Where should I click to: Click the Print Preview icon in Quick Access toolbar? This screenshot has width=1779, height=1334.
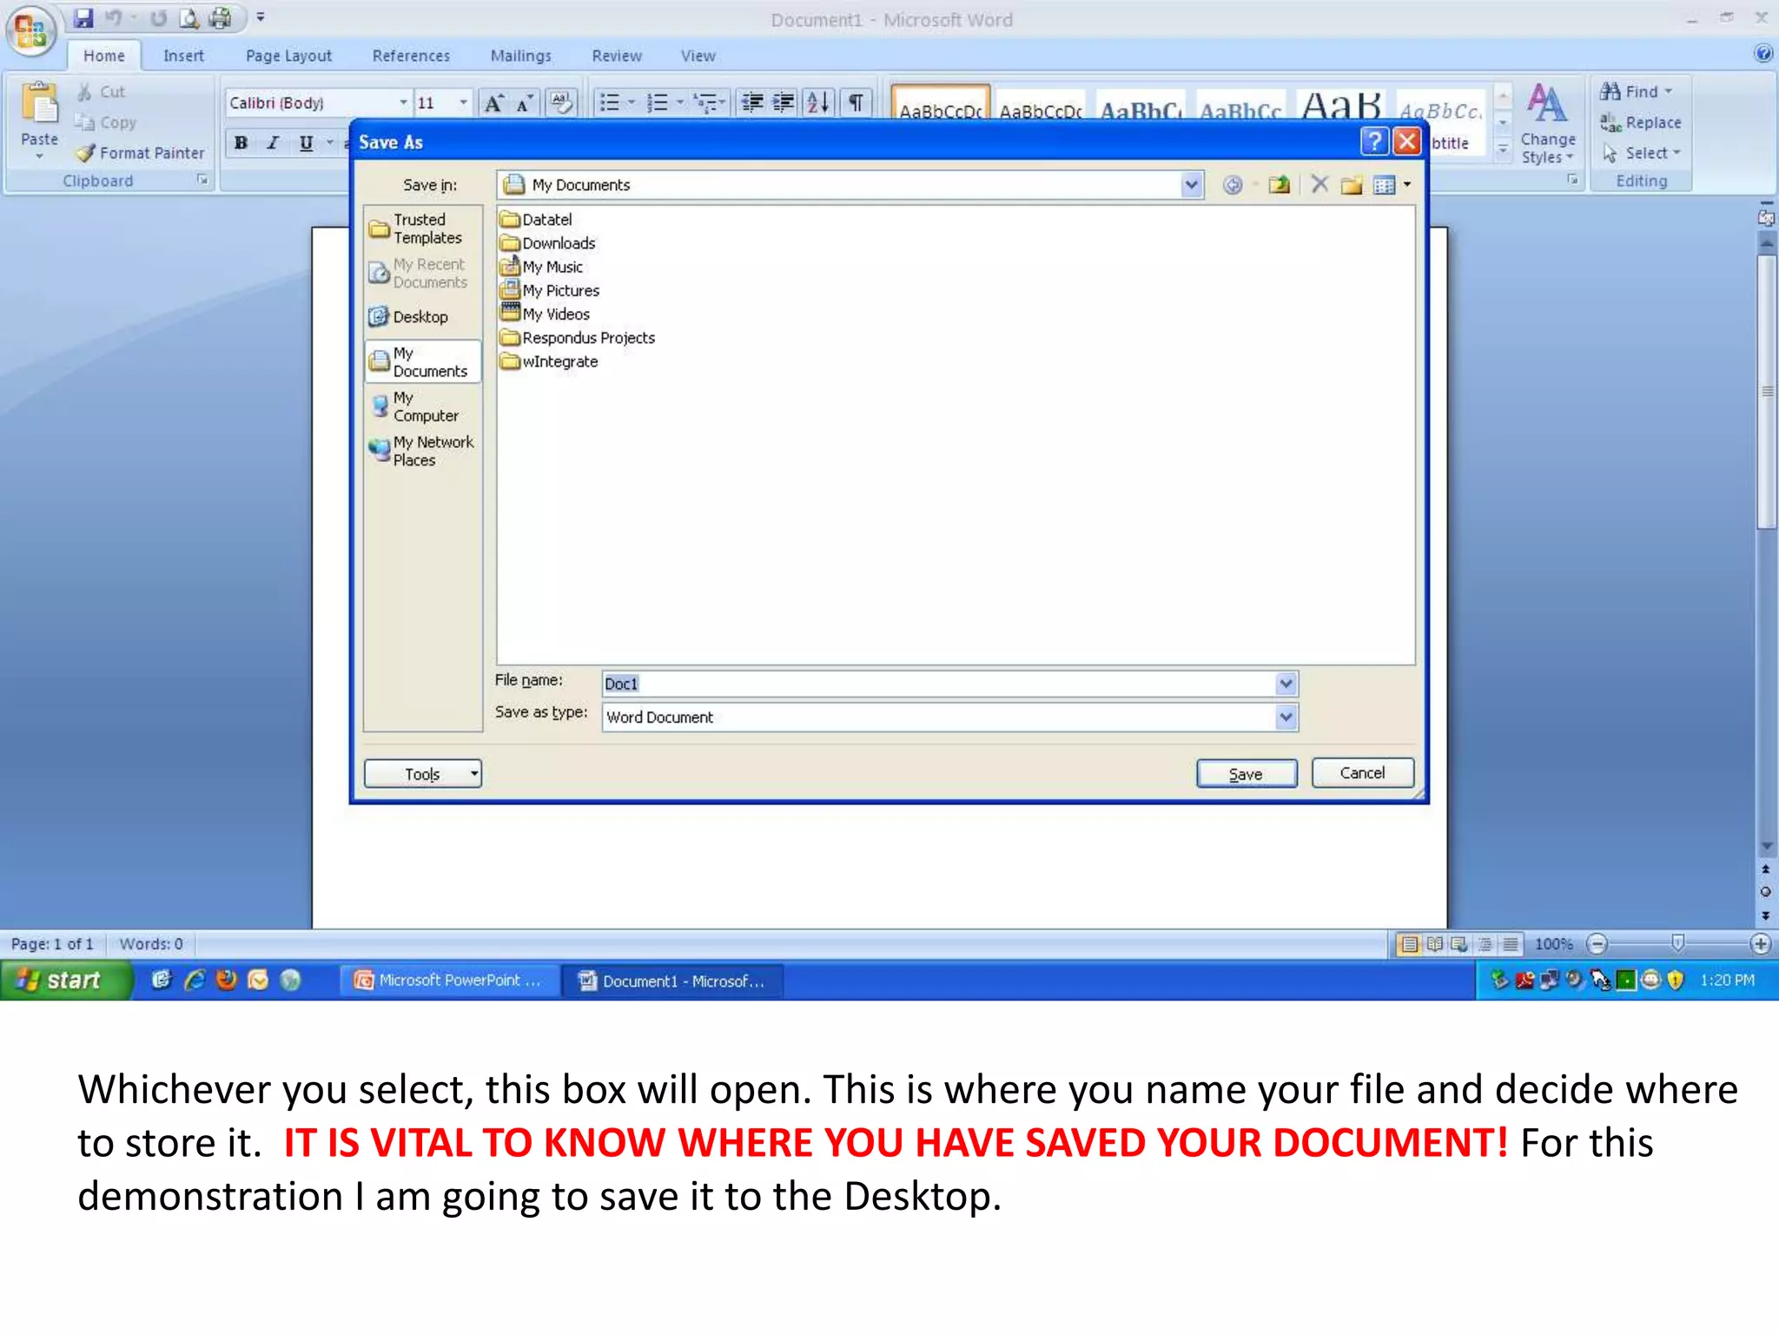(x=188, y=17)
